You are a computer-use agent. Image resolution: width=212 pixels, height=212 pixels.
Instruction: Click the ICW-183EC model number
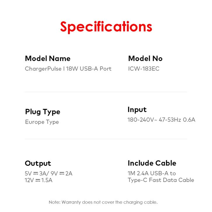(x=144, y=69)
